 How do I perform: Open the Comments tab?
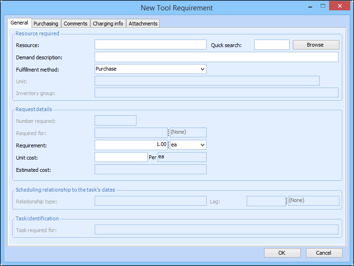pos(75,24)
